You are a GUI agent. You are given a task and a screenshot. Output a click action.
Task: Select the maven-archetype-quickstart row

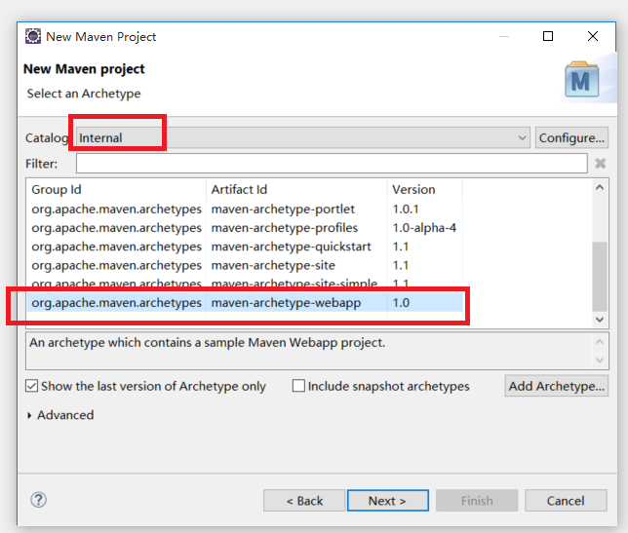tap(245, 247)
